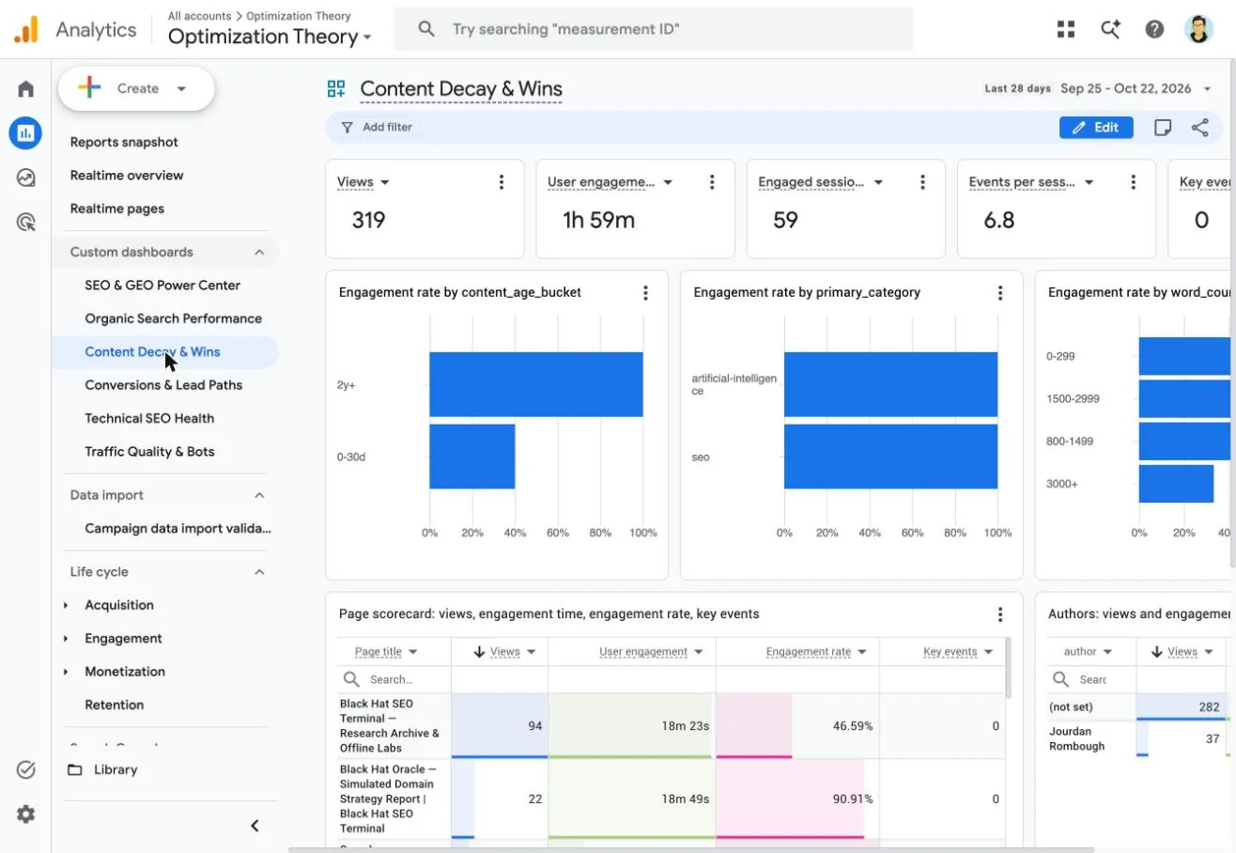Open Page scorecard three-dot menu
The width and height of the screenshot is (1236, 853).
pos(1000,614)
